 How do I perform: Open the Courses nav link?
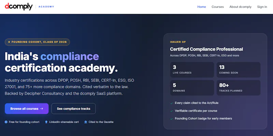(217, 7)
